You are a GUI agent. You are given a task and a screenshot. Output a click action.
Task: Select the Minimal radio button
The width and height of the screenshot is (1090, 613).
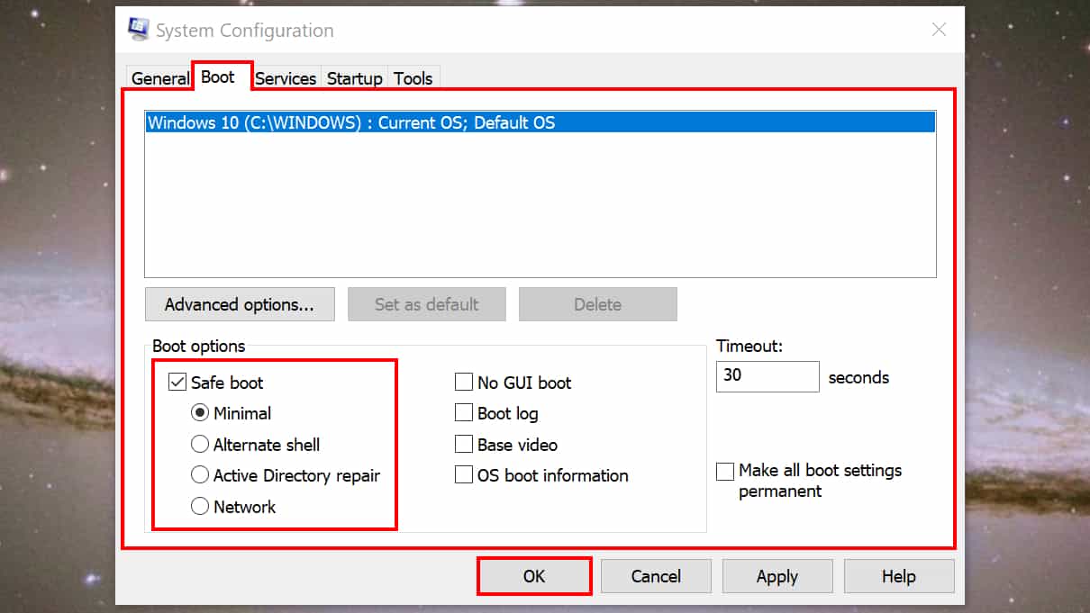click(200, 413)
